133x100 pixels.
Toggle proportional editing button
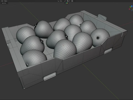click(x=72, y=1)
